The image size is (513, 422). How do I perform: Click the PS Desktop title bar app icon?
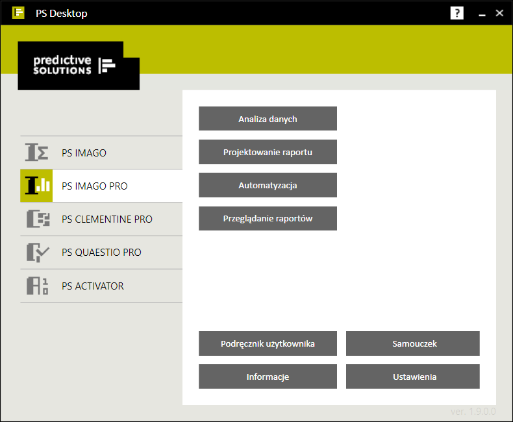(x=18, y=13)
